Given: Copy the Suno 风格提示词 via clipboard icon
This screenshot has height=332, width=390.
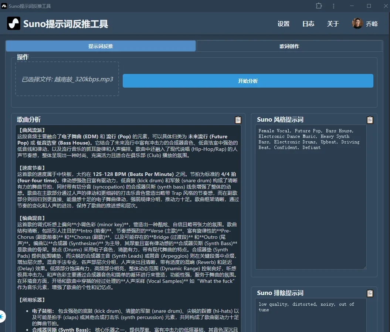Looking at the screenshot, I should 370,120.
